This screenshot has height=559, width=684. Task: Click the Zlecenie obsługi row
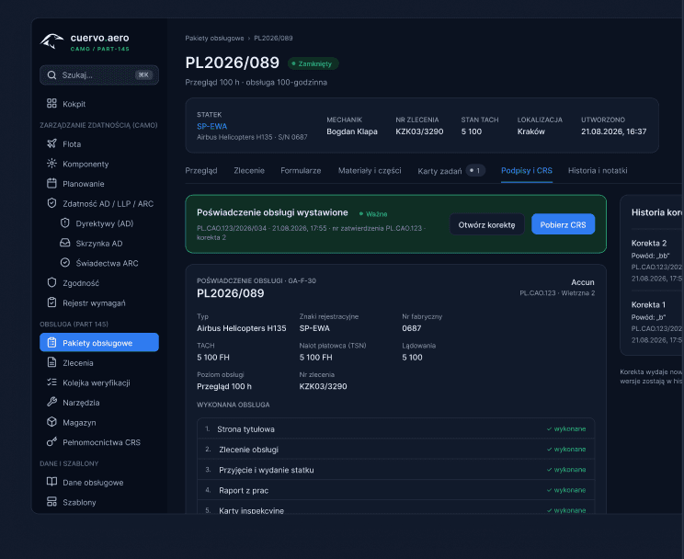click(x=395, y=450)
